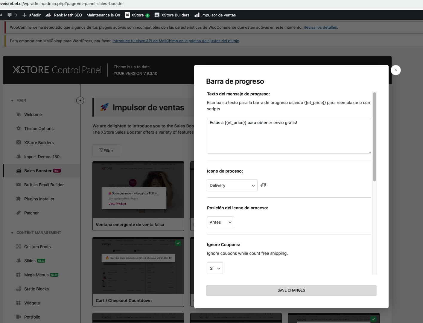Close the Barra de progreso popup

396,70
